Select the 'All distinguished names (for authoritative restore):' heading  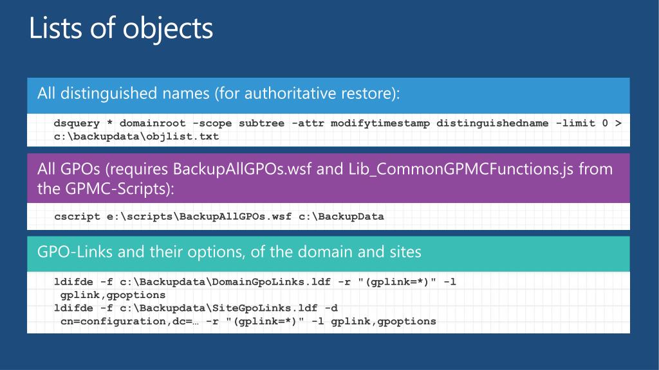[x=219, y=93]
